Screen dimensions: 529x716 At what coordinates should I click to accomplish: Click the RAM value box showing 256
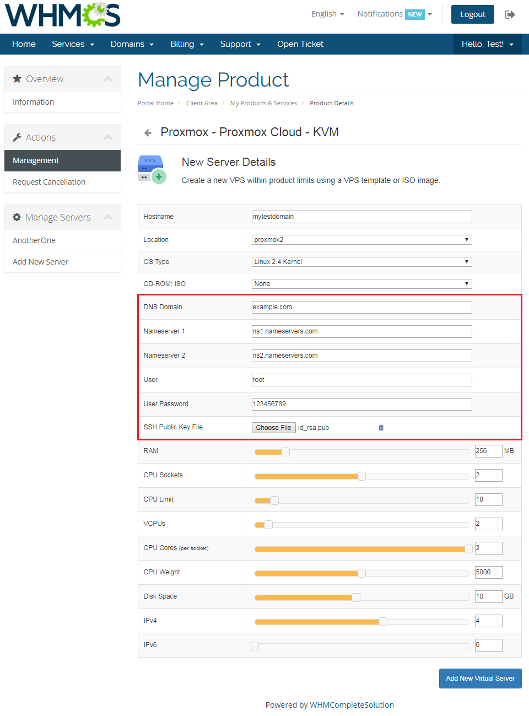488,451
